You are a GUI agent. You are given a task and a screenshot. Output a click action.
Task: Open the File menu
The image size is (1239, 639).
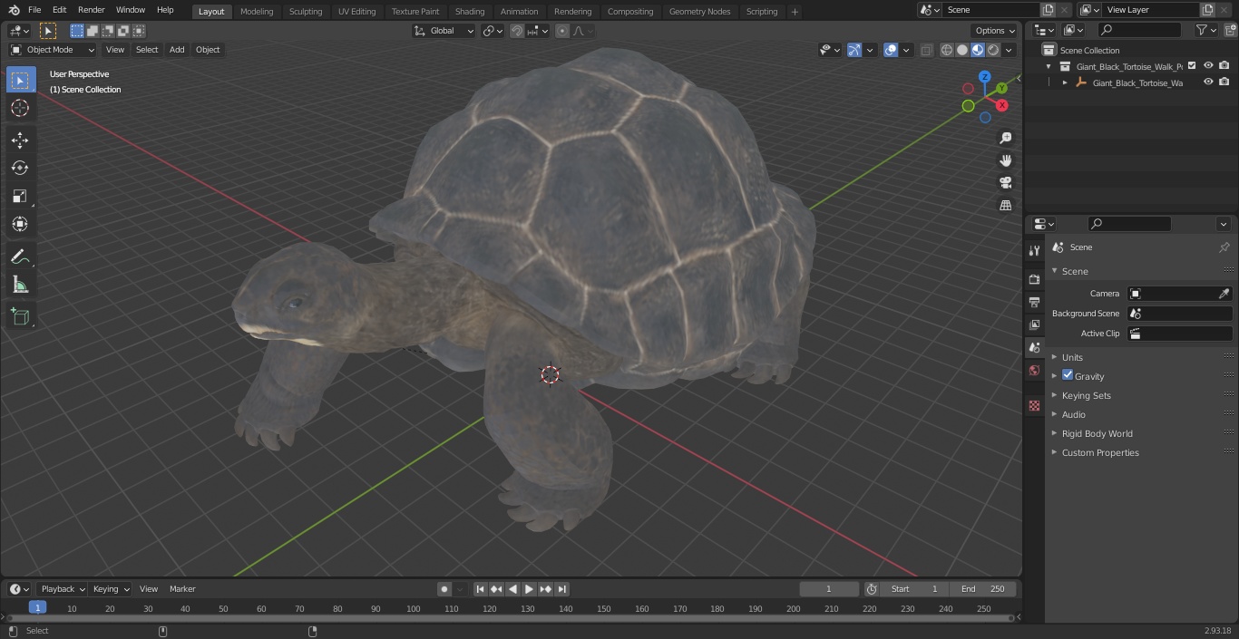tap(34, 10)
